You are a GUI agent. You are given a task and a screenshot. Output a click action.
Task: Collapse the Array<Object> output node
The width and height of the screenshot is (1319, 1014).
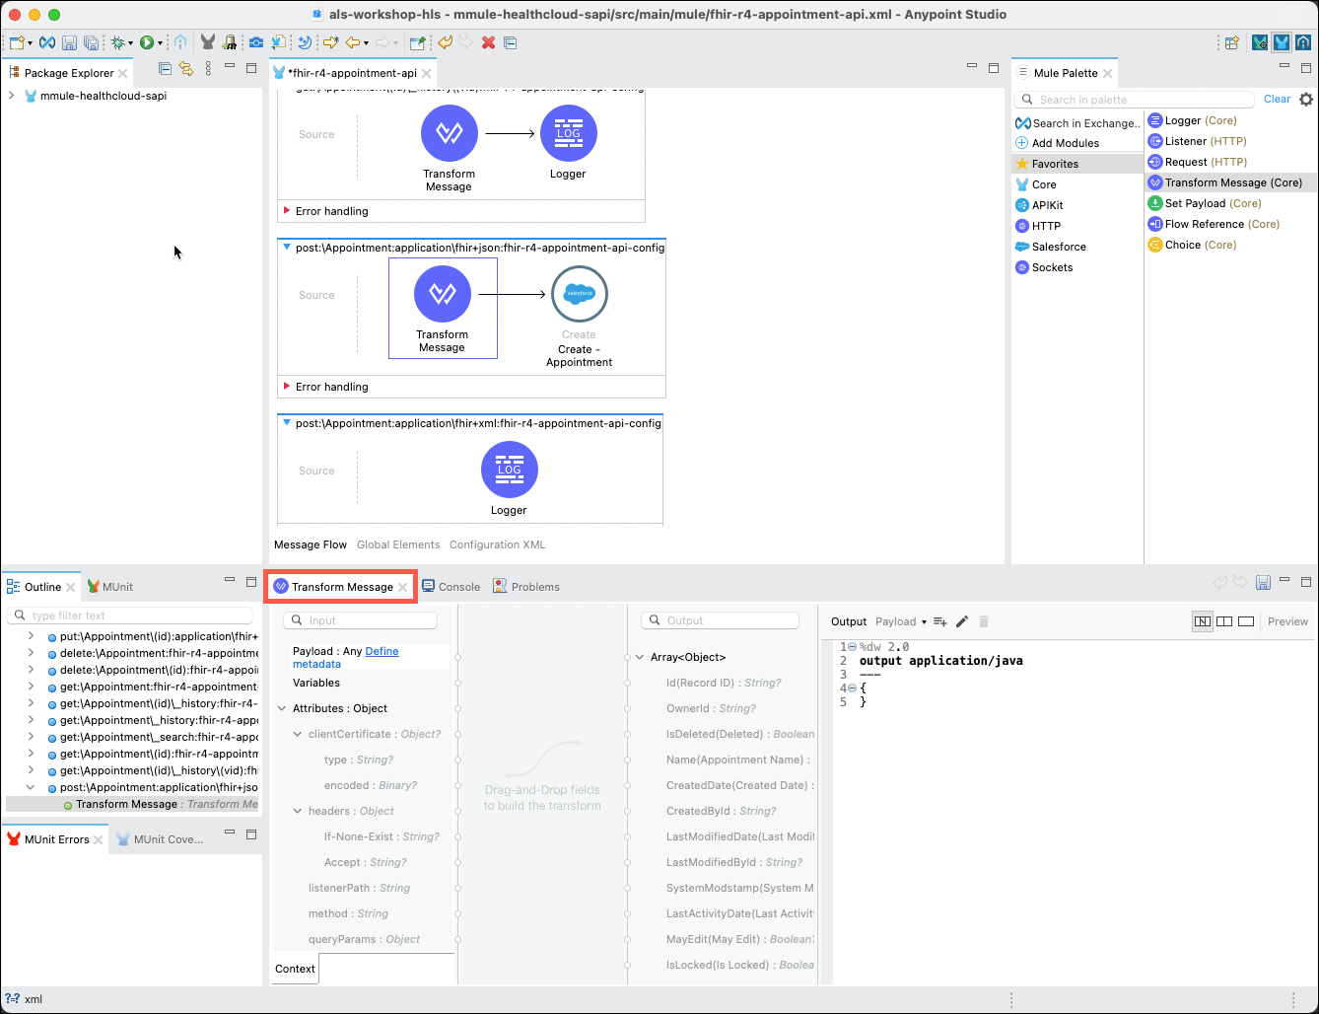tap(640, 657)
